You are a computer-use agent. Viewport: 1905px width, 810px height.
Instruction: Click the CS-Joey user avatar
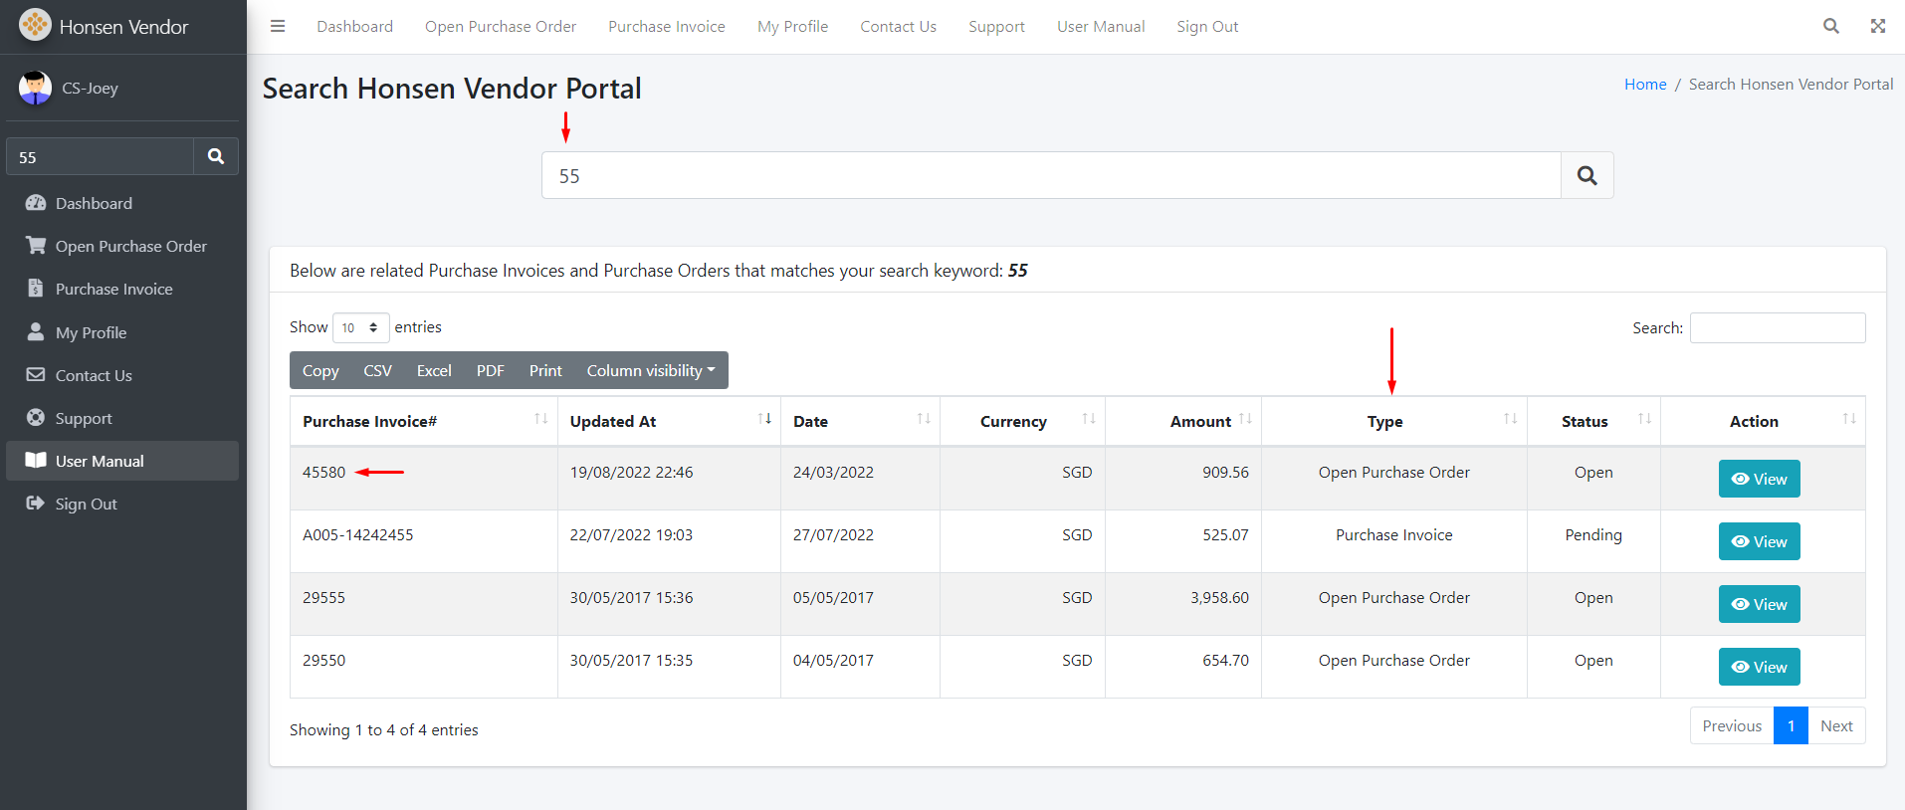tap(35, 88)
